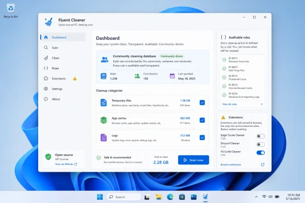Click the Auditable rules braces icon
This screenshot has height=203, width=305.
coord(223,37)
